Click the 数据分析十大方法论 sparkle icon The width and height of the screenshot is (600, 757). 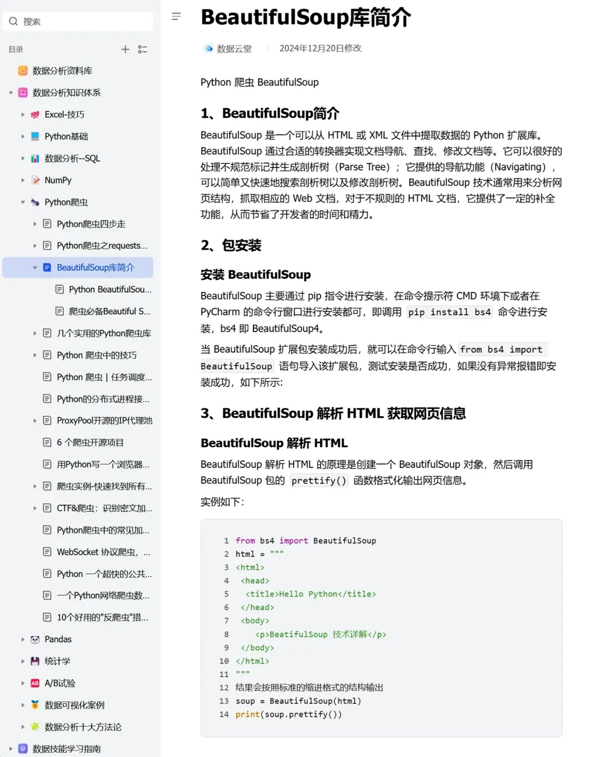[x=35, y=727]
